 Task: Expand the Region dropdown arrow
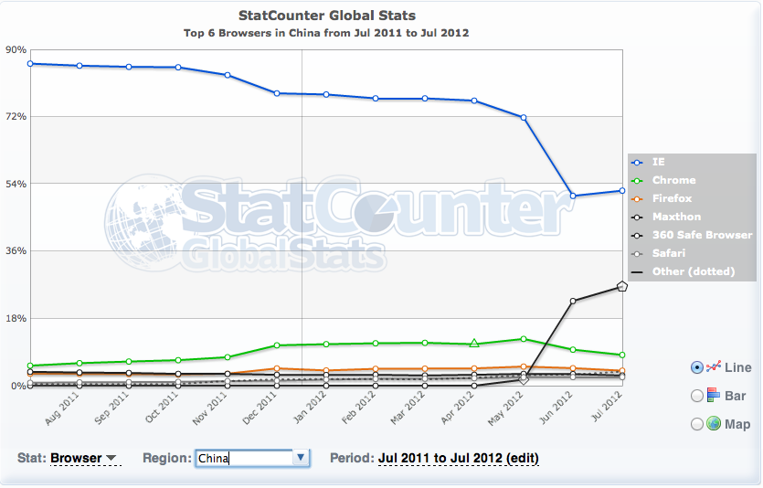click(x=301, y=458)
